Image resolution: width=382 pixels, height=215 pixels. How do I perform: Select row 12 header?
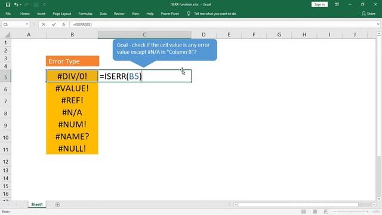coord(5,162)
